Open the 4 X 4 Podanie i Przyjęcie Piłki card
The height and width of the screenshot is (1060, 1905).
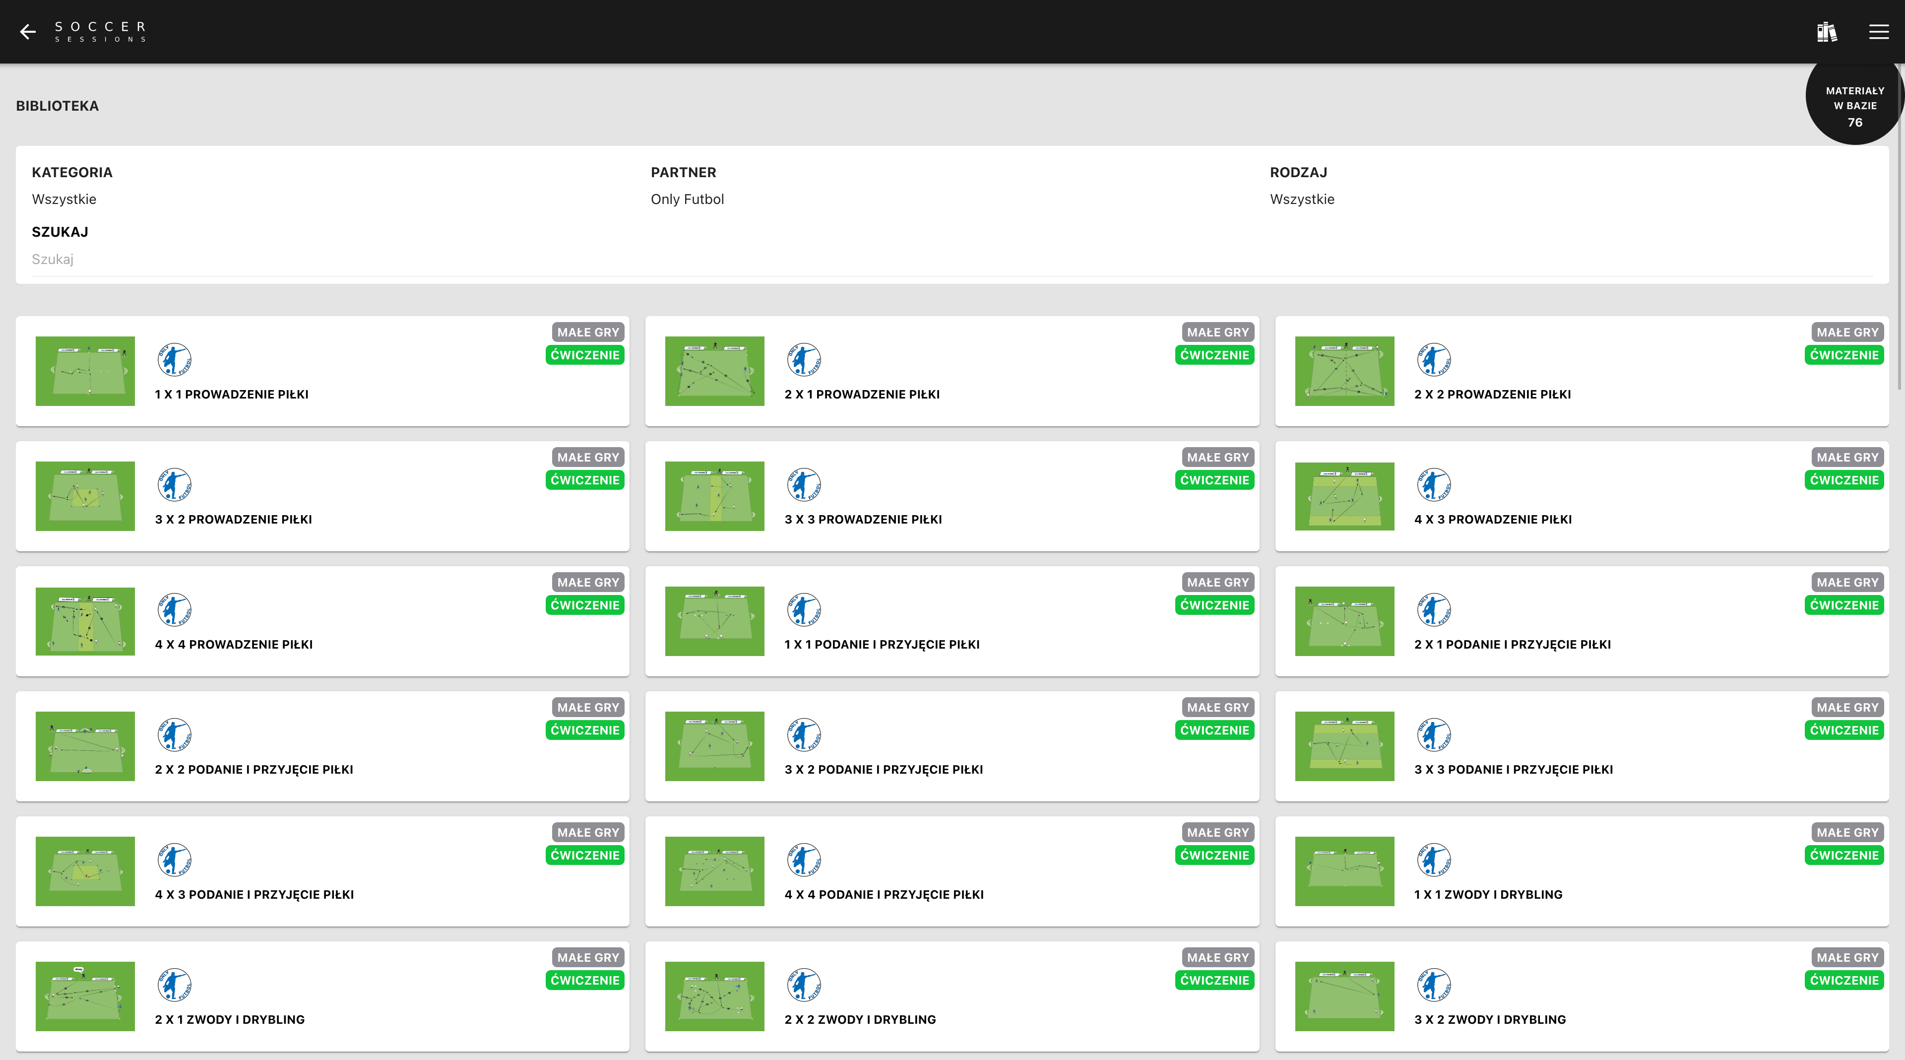point(952,870)
